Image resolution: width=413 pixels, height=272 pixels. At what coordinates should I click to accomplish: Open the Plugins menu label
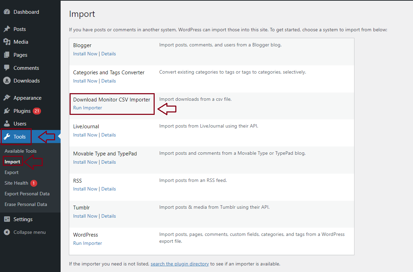pos(22,111)
